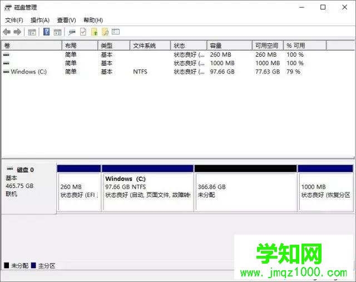Click the 260 MB capacity cell in list
This screenshot has width=356, height=282.
pos(220,55)
